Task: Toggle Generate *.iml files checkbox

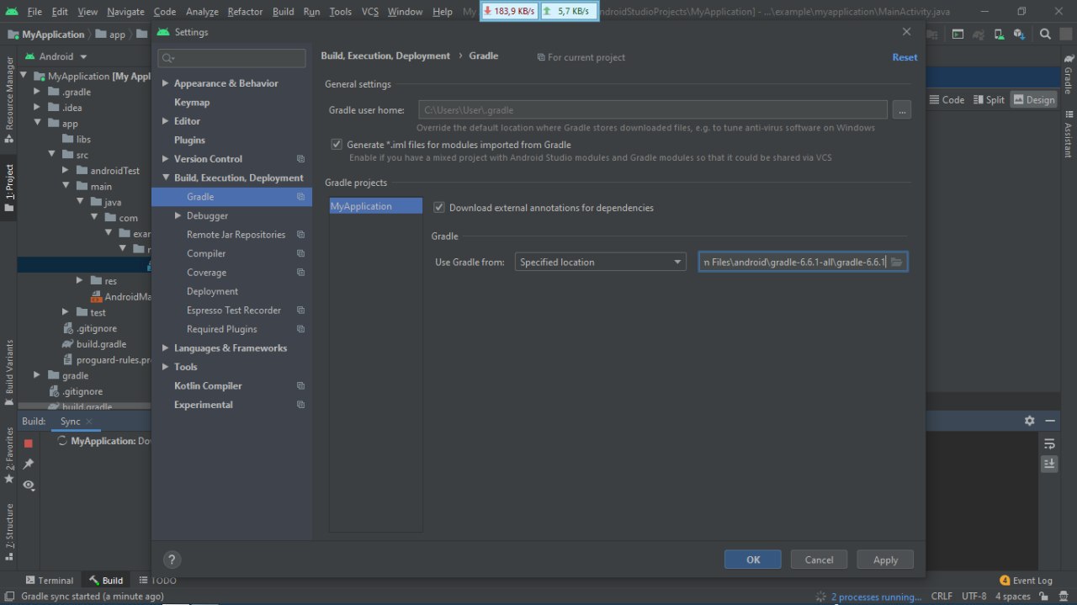Action: point(337,145)
